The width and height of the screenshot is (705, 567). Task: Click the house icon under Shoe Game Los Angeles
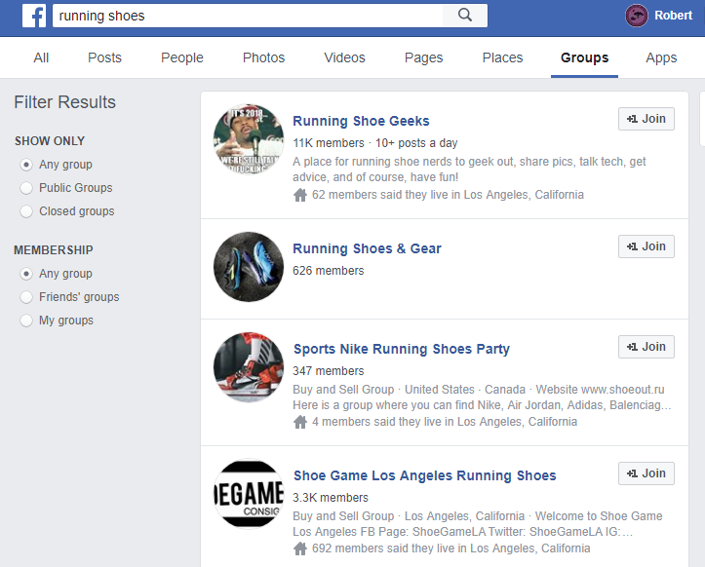point(300,548)
